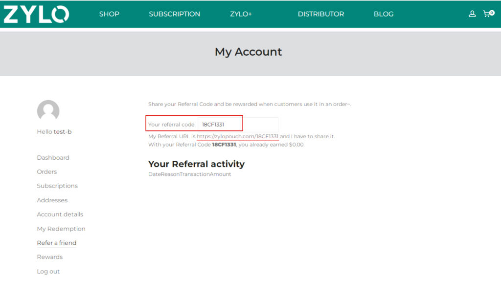Open the user account icon
This screenshot has width=501, height=299.
[472, 14]
